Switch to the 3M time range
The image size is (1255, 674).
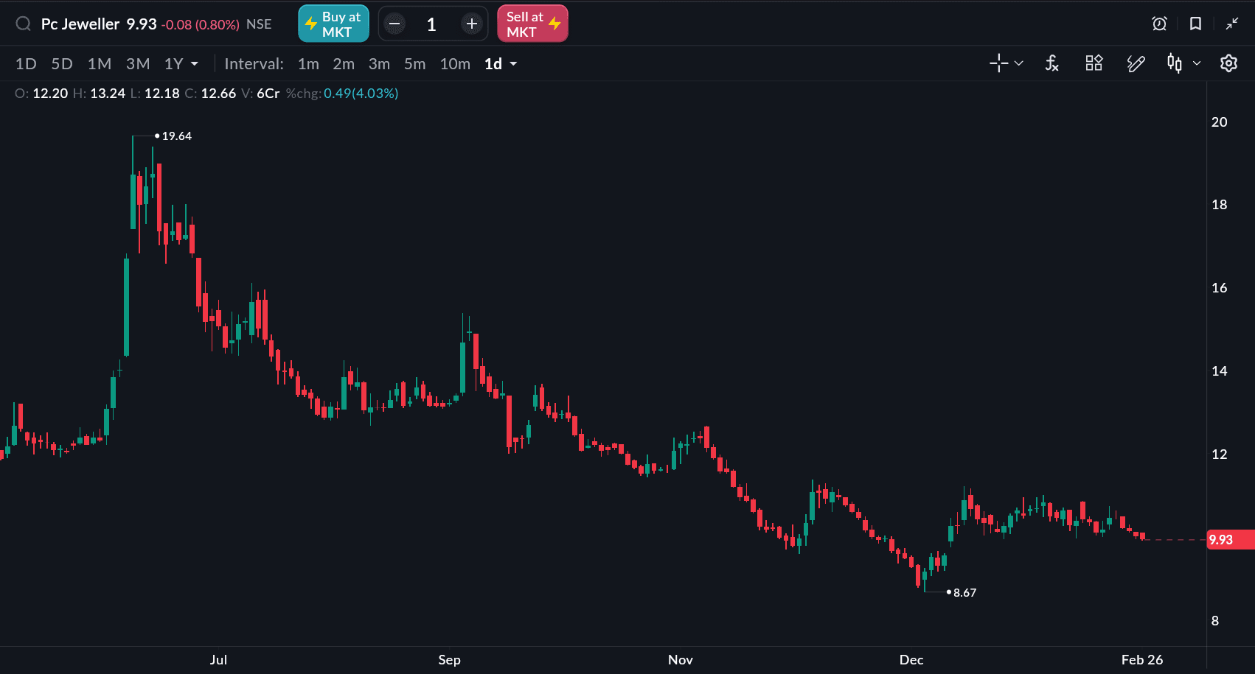[x=138, y=64]
